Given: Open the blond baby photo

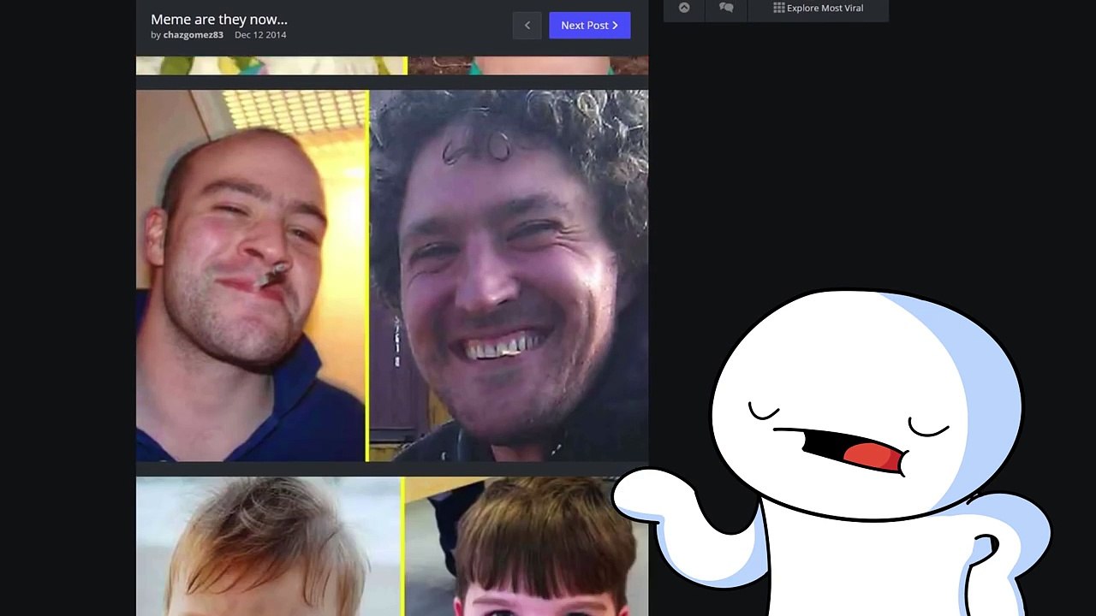Looking at the screenshot, I should 269,547.
